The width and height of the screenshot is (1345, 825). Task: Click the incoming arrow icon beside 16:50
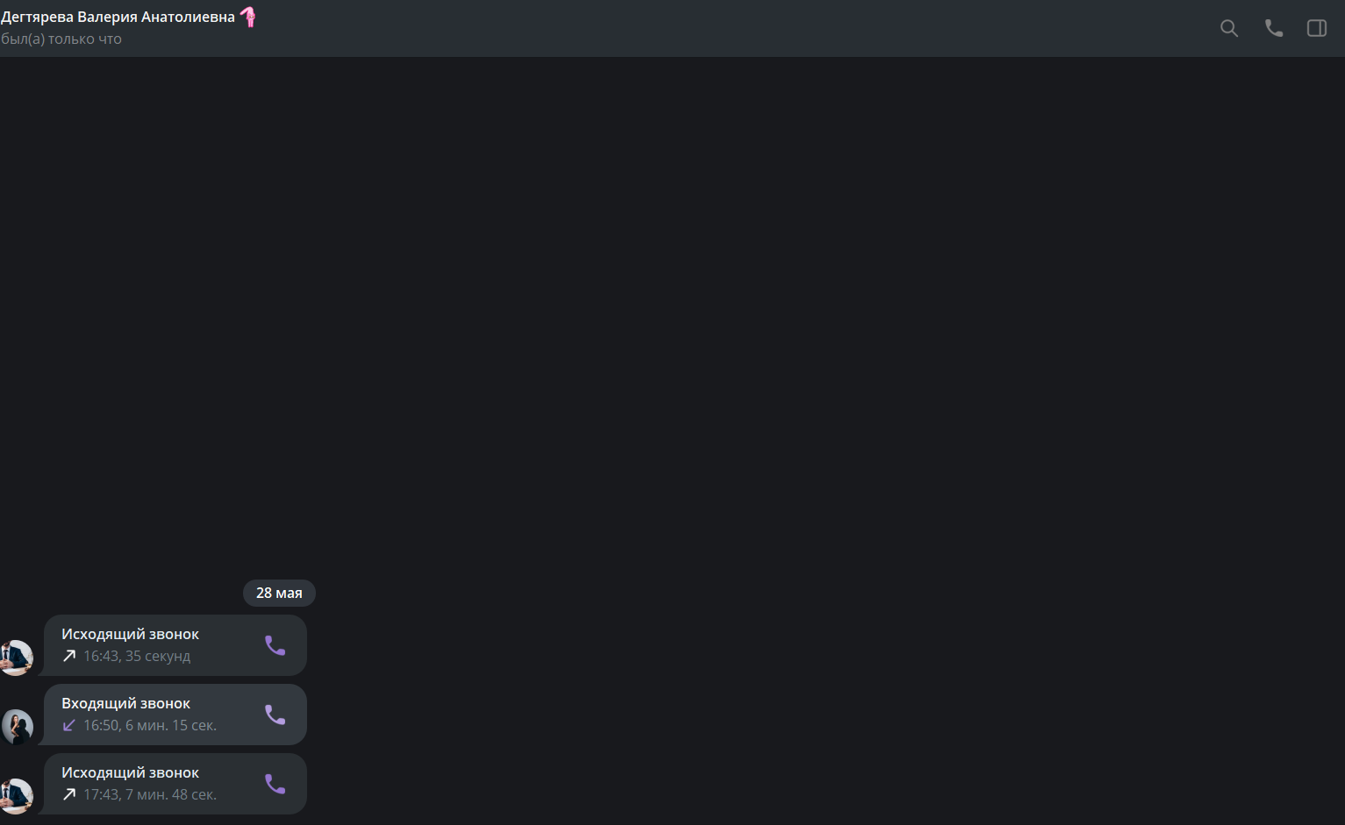tap(69, 725)
